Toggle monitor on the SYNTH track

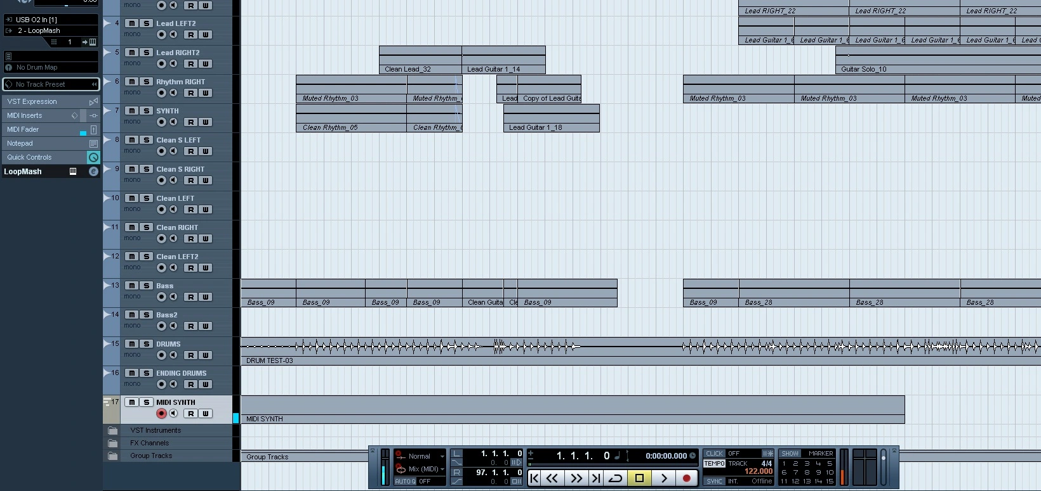(173, 122)
